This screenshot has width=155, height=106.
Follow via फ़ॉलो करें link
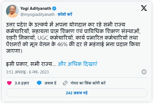[65, 14]
